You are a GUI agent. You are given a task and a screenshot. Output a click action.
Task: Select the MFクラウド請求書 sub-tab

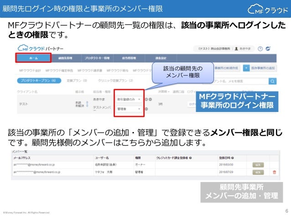tap(90, 71)
